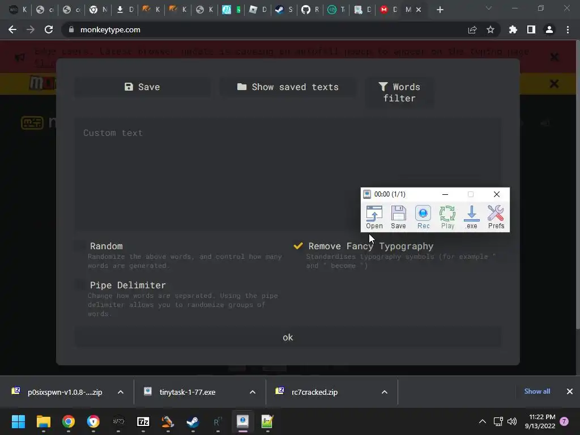Save the custom text
This screenshot has width=580, height=435.
(x=142, y=87)
